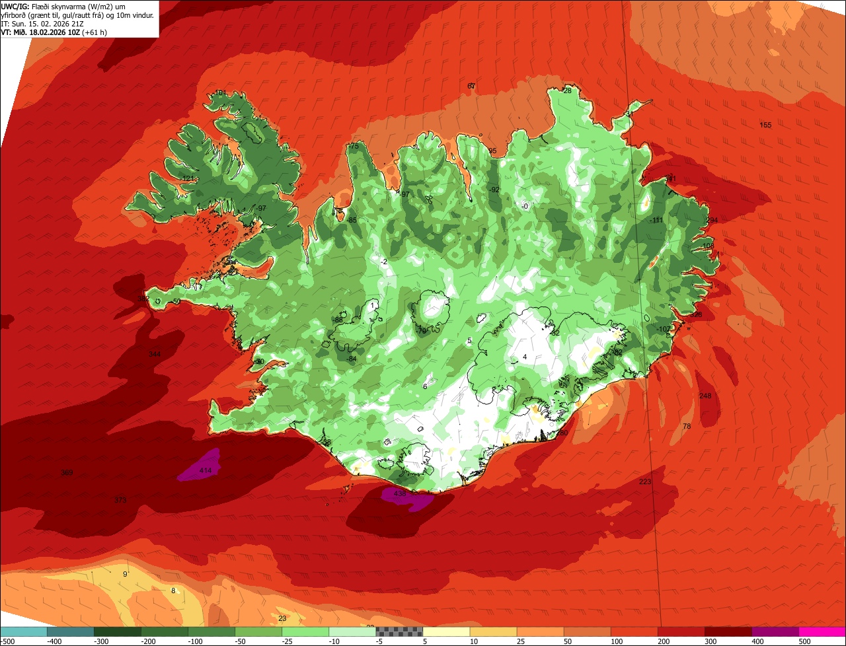Viewport: 846px width, 646px height.
Task: Click the map value 67 north of Iceland
Action: tap(471, 87)
